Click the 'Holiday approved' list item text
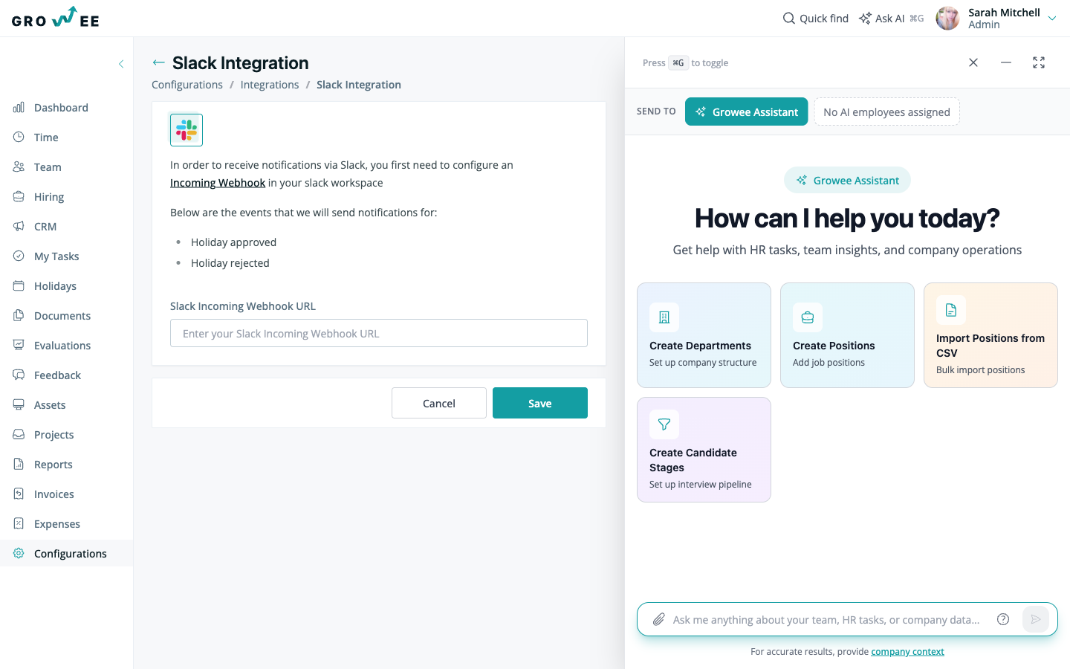 click(233, 242)
